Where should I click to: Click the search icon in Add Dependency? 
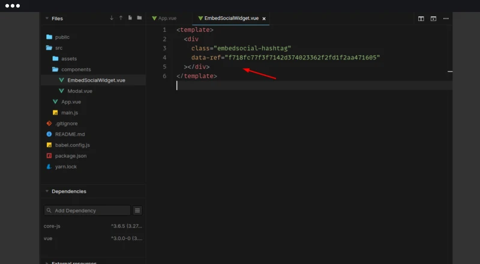49,211
